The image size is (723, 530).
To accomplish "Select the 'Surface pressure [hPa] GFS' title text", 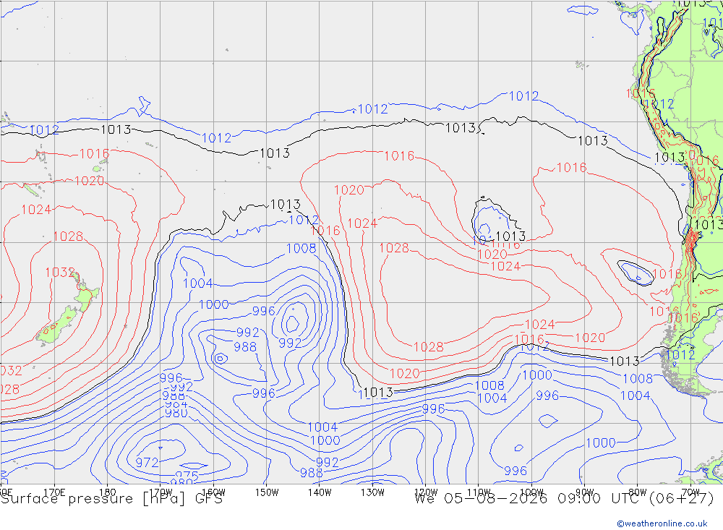I will pos(111,499).
